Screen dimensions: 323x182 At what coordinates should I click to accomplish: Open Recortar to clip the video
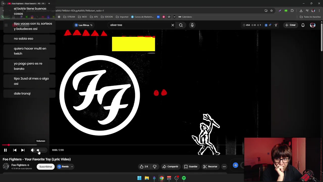pos(210,167)
